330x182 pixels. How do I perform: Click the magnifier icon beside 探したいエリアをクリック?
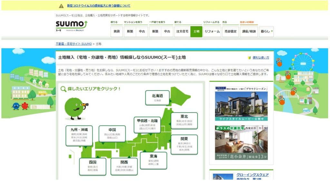click(63, 89)
